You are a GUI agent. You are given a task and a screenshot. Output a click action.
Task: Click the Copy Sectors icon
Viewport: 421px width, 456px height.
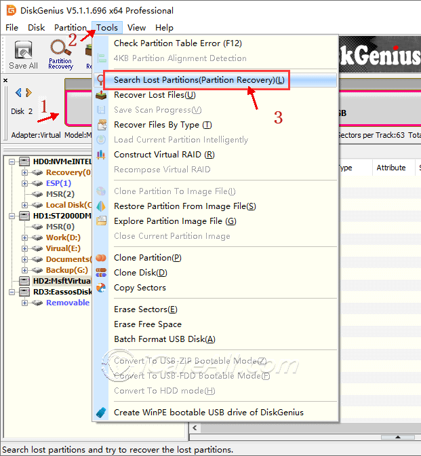click(x=101, y=288)
